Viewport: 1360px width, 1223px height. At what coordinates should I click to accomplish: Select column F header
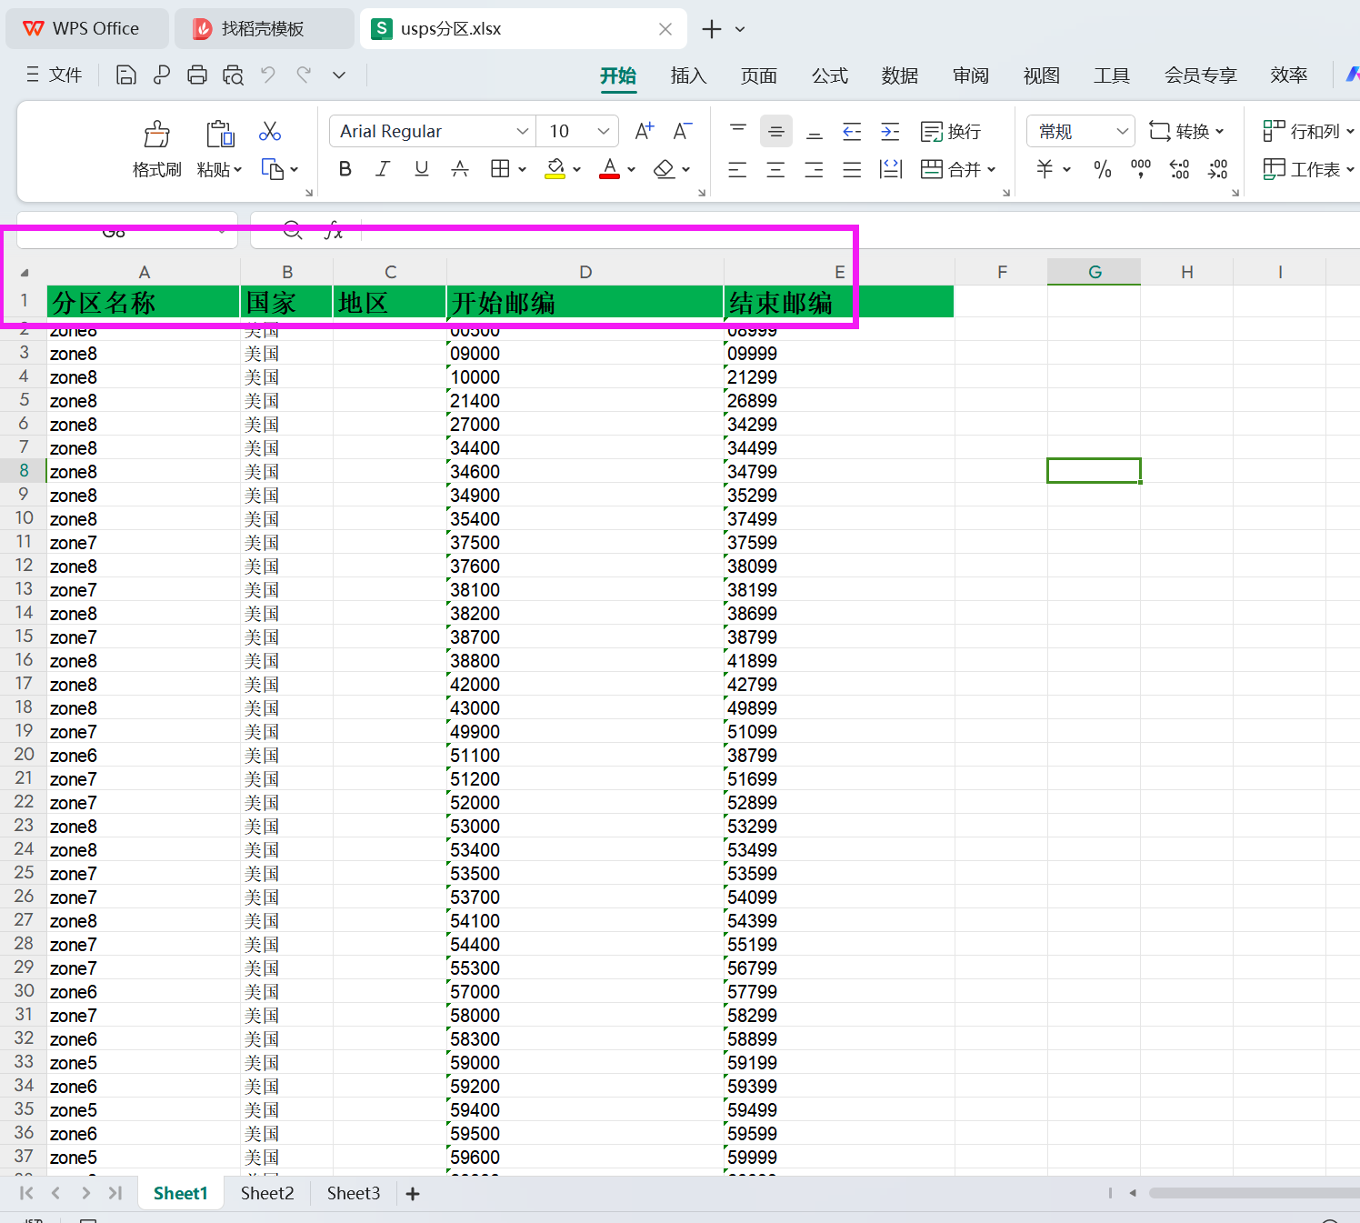tap(1002, 272)
